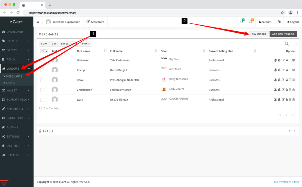
Task: Move the Ward merchant to trash
Action: pyautogui.click(x=293, y=99)
